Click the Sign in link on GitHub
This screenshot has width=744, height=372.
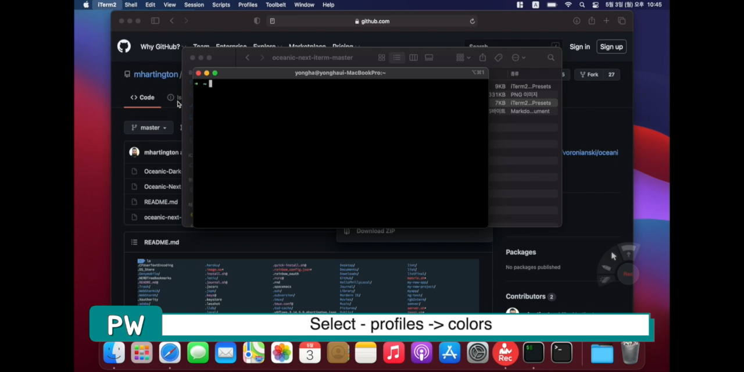[580, 46]
